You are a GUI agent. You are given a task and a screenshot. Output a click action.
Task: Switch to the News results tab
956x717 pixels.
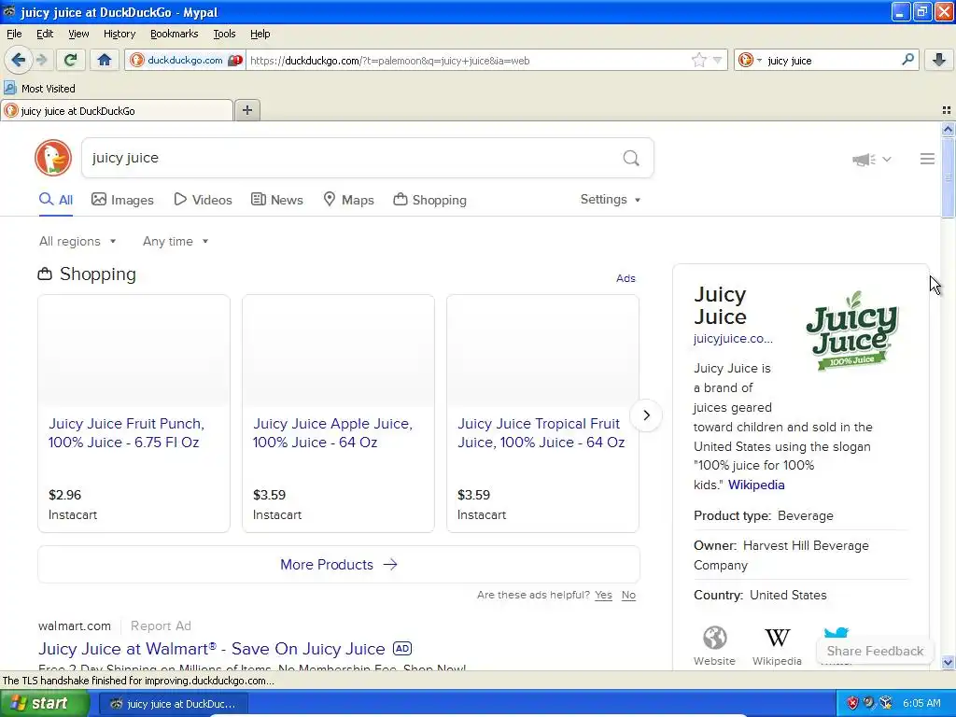(x=277, y=200)
